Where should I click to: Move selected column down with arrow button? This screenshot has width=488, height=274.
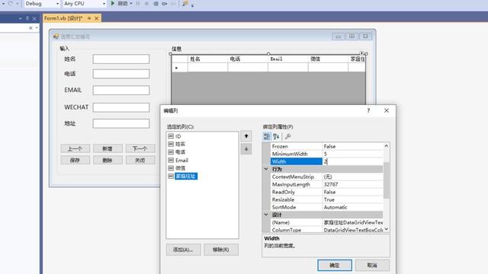pos(246,149)
